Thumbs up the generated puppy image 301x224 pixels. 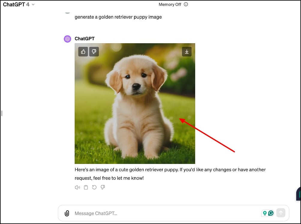pyautogui.click(x=83, y=52)
